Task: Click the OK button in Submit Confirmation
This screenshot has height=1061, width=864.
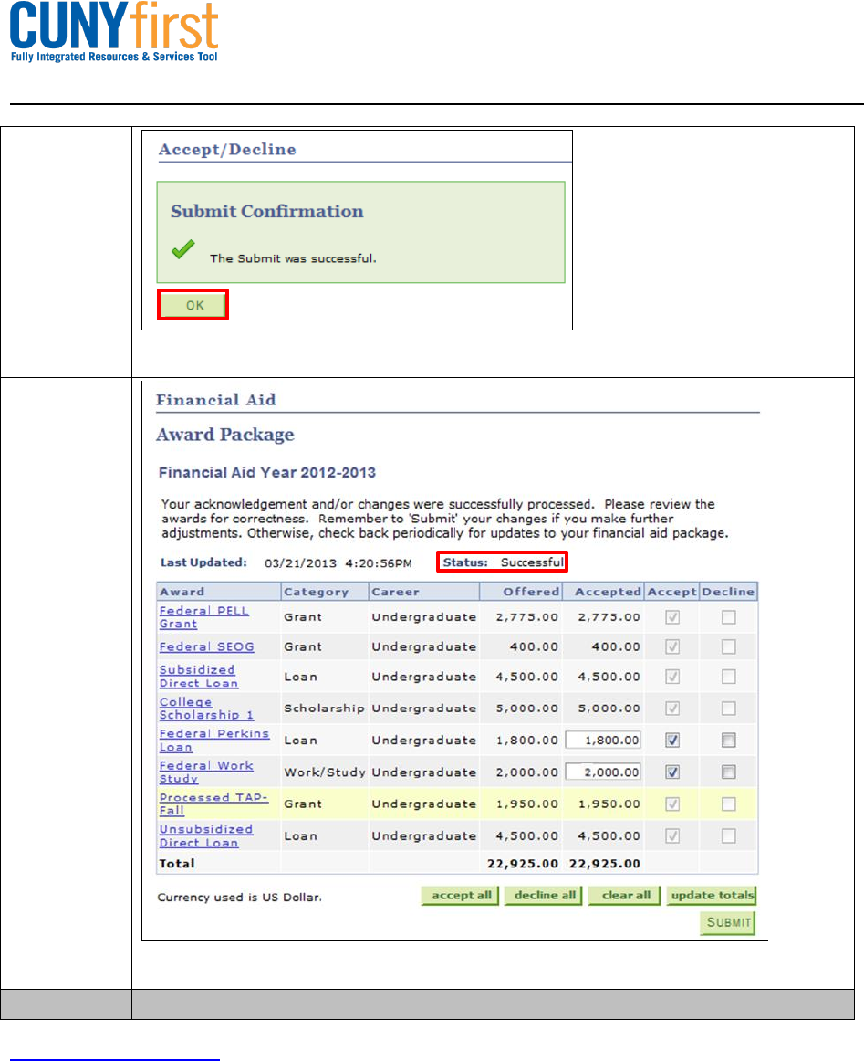Action: pos(193,305)
